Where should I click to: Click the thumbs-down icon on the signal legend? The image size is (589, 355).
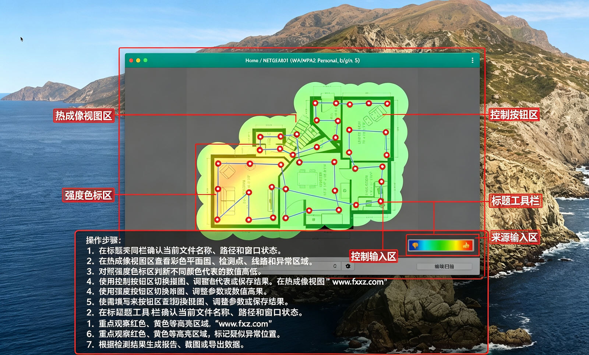tap(415, 245)
